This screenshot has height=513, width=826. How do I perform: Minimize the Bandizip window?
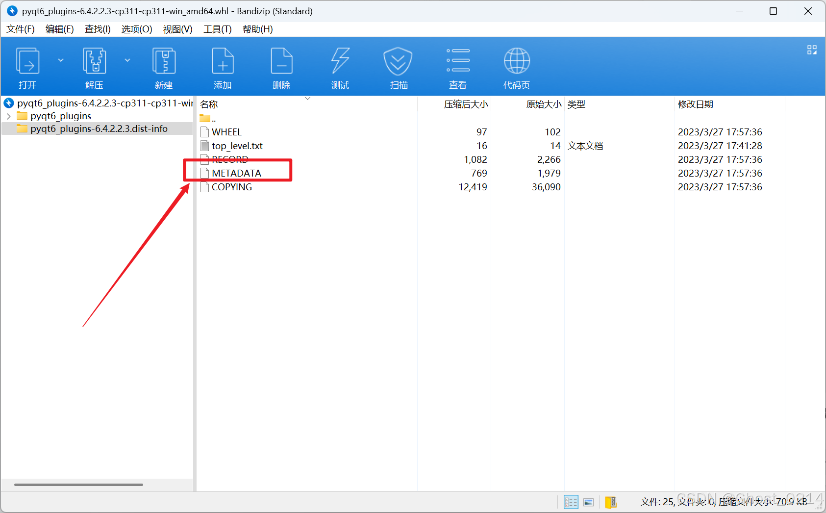(740, 11)
